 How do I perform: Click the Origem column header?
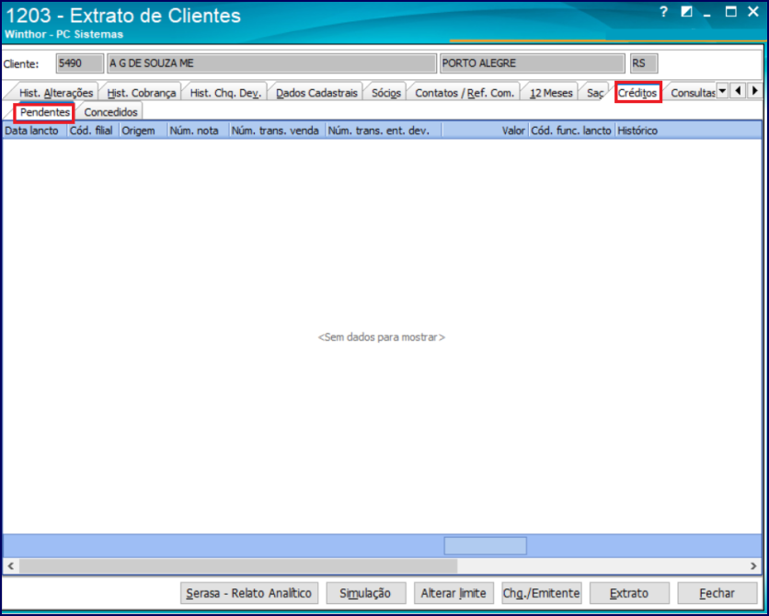tap(143, 131)
